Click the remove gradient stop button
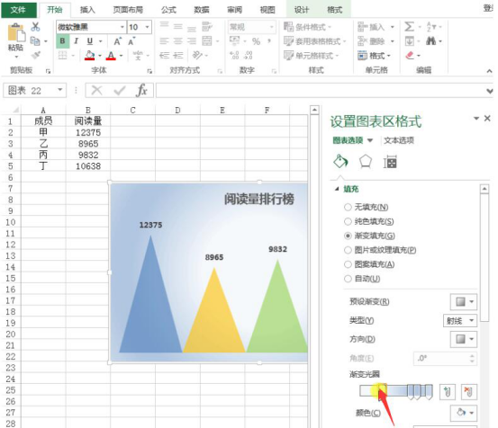498x428 pixels. [x=469, y=391]
